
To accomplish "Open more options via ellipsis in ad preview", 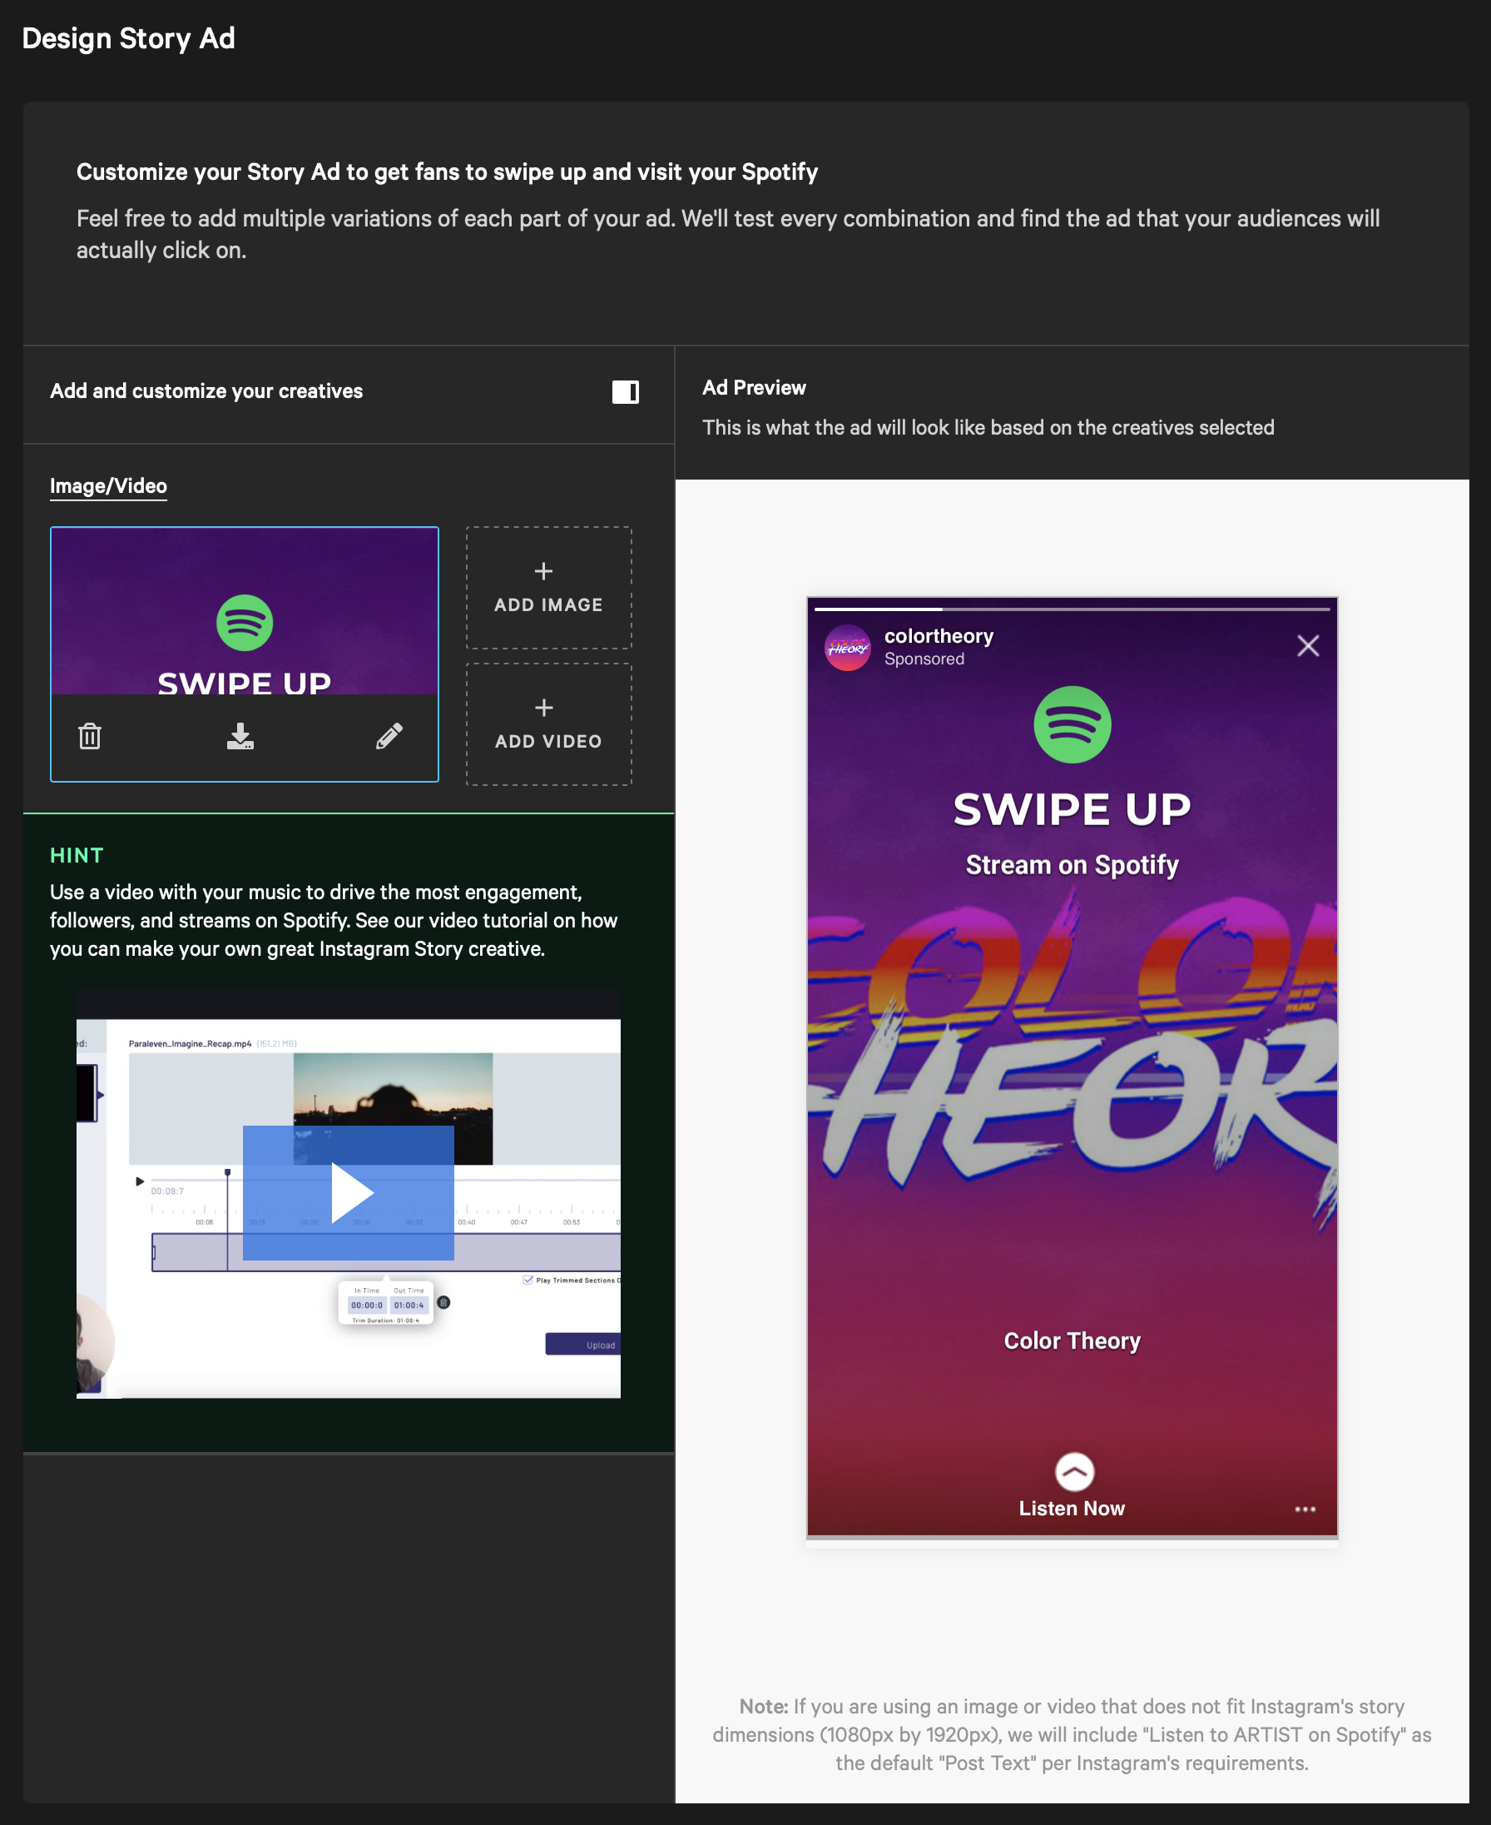I will (1305, 1509).
